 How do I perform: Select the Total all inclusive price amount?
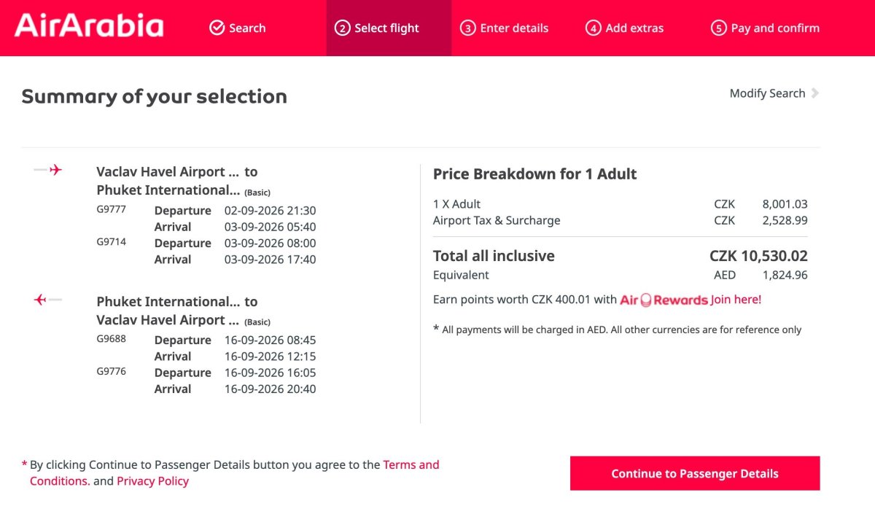(x=758, y=256)
